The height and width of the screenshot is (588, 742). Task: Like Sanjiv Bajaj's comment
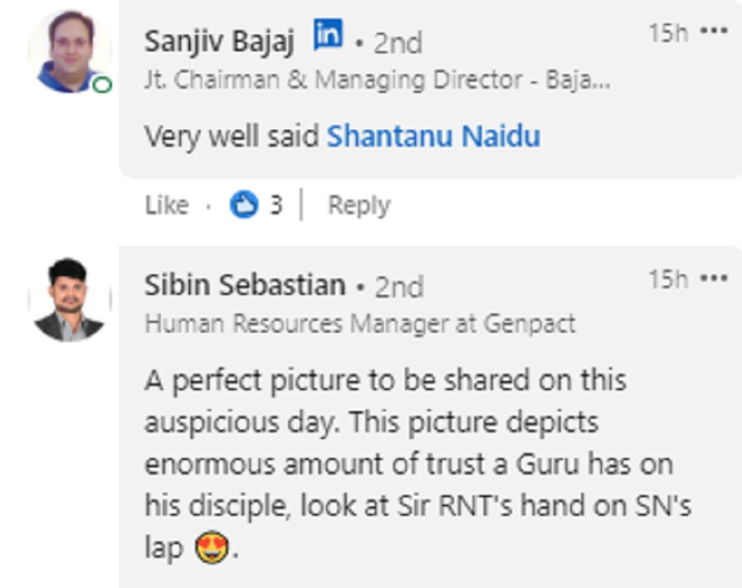point(166,205)
